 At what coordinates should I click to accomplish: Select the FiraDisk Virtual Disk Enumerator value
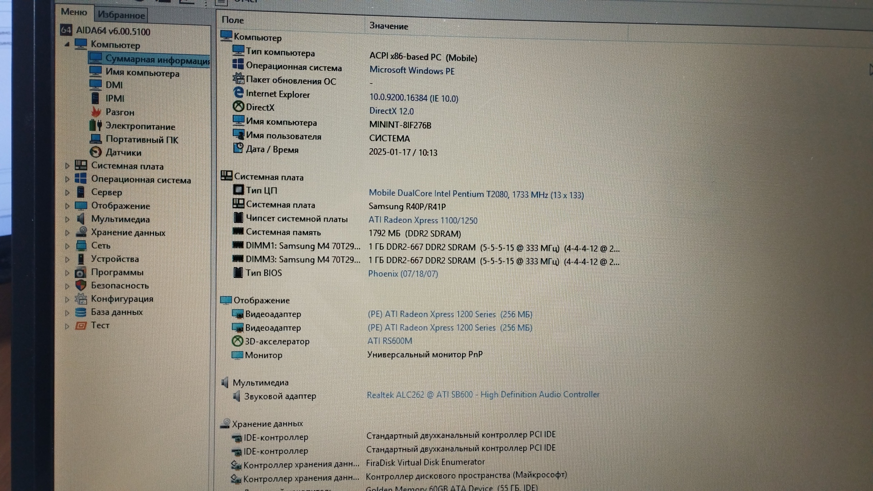pyautogui.click(x=425, y=462)
